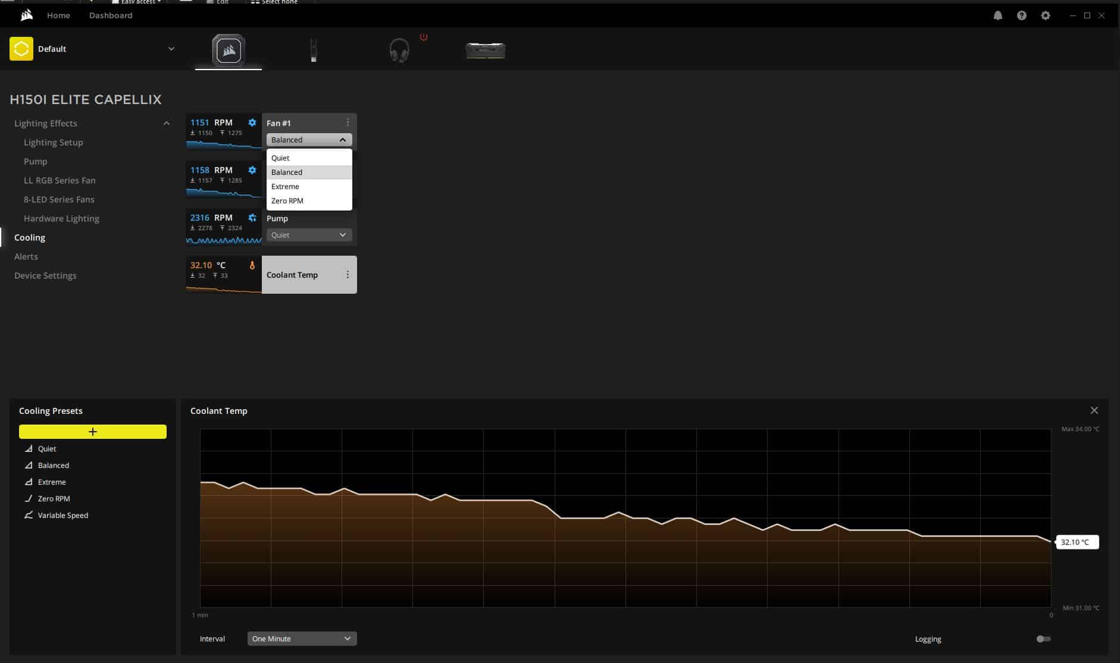
Task: Choose Zero RPM in the Fan #1 dropdown list
Action: click(309, 200)
